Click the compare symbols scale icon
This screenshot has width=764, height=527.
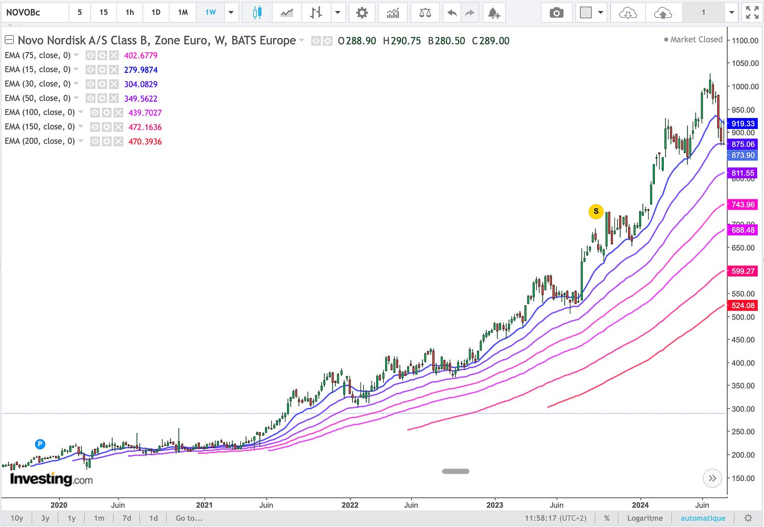click(x=425, y=13)
